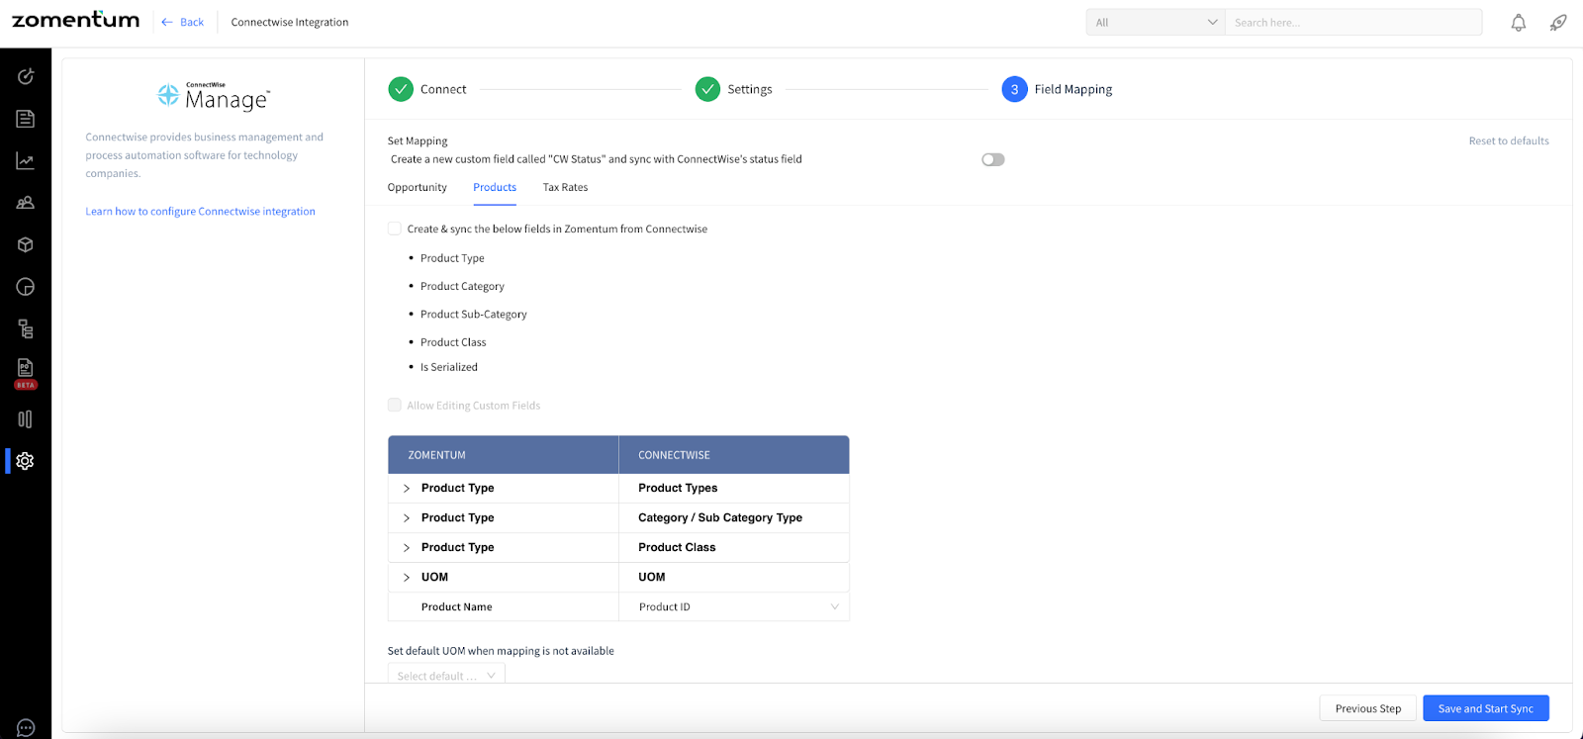Image resolution: width=1583 pixels, height=739 pixels.
Task: Click the Back link
Action: (183, 22)
